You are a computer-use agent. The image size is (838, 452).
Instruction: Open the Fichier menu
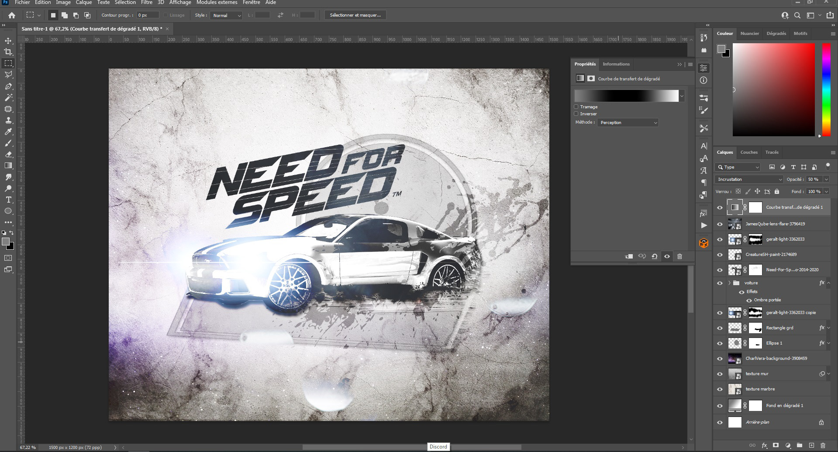pos(22,3)
